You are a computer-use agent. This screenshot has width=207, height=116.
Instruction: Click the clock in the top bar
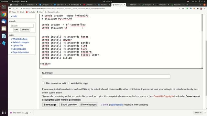pos(107,1)
